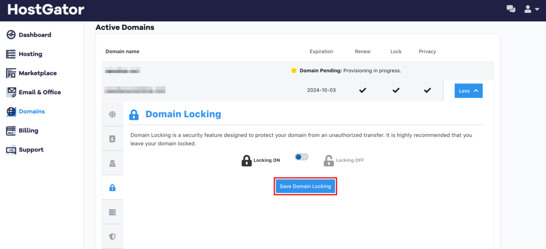This screenshot has height=249, width=546.
Task: Click the gray Locking OFF unlocked padlock icon
Action: [x=328, y=160]
